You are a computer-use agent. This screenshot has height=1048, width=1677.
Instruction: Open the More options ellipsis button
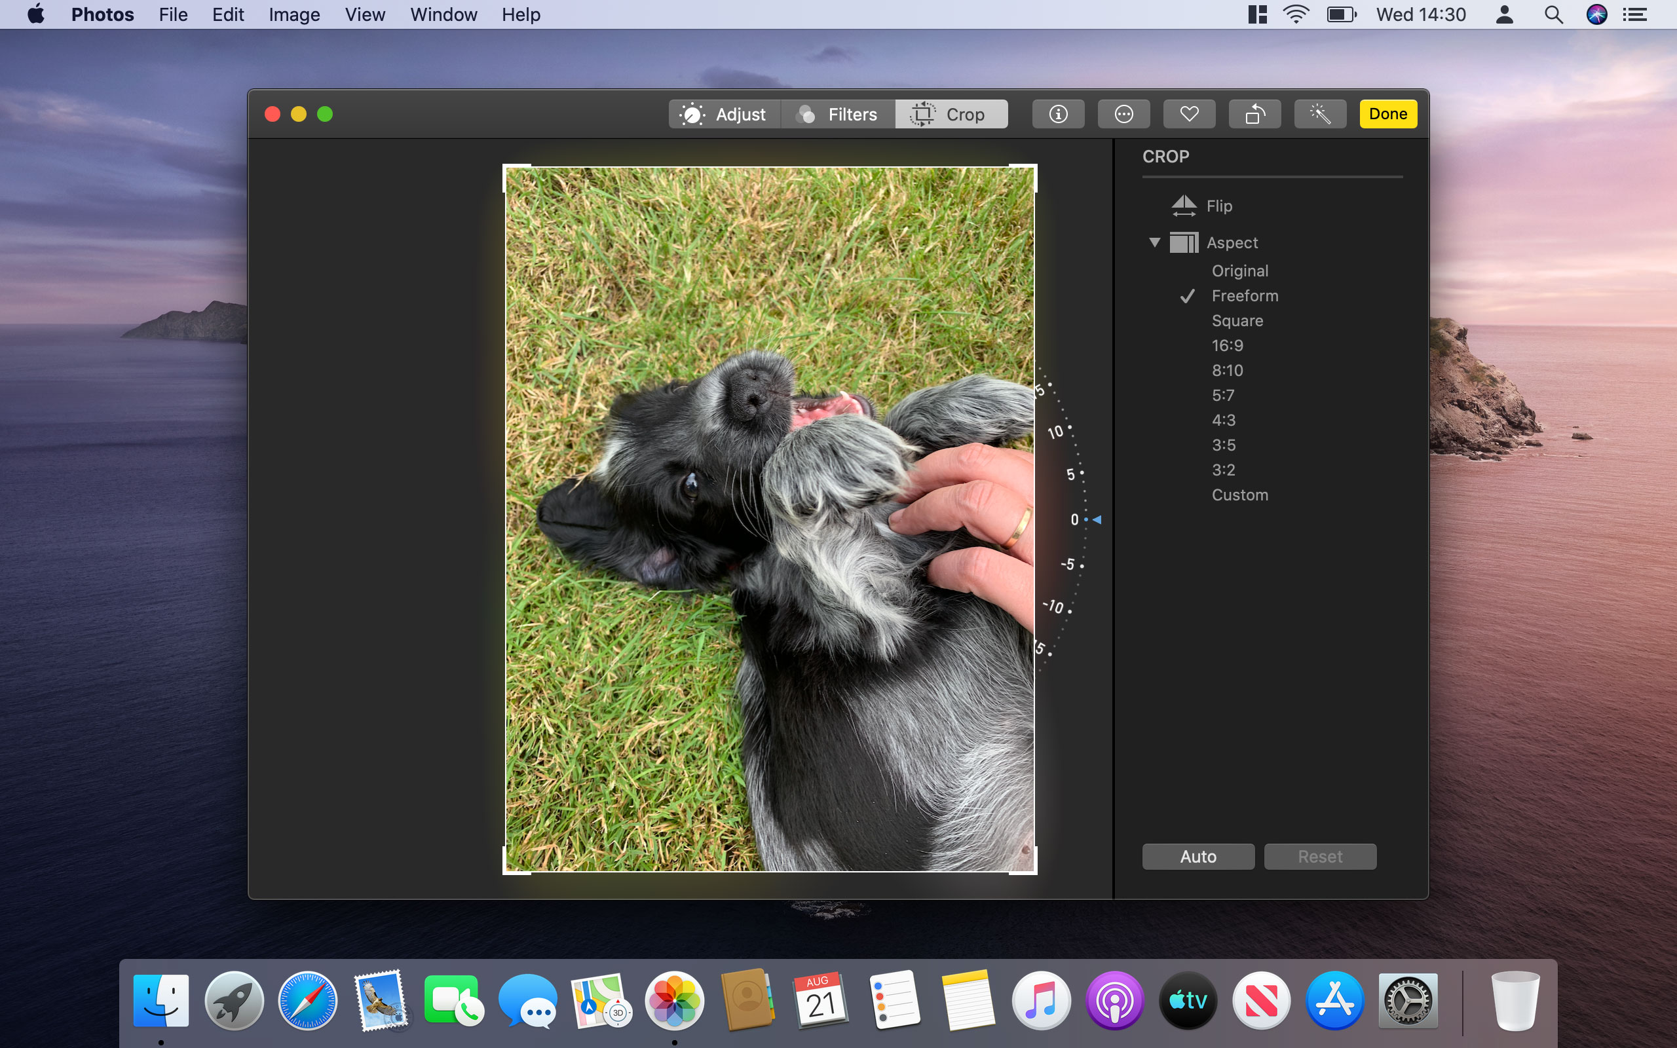(x=1123, y=115)
